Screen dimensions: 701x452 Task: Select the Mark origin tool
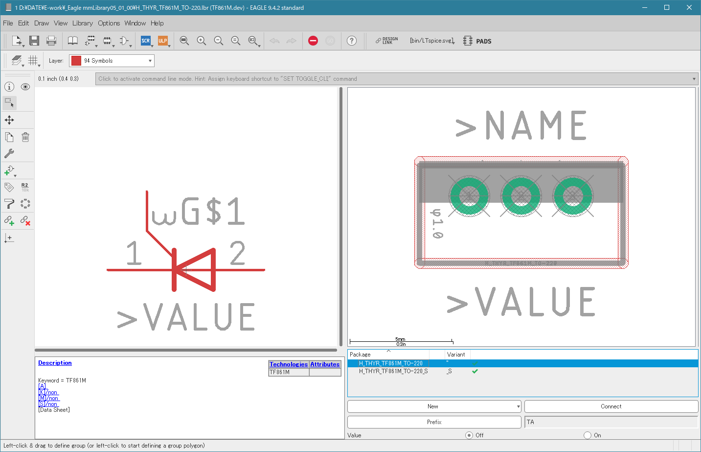(x=9, y=238)
